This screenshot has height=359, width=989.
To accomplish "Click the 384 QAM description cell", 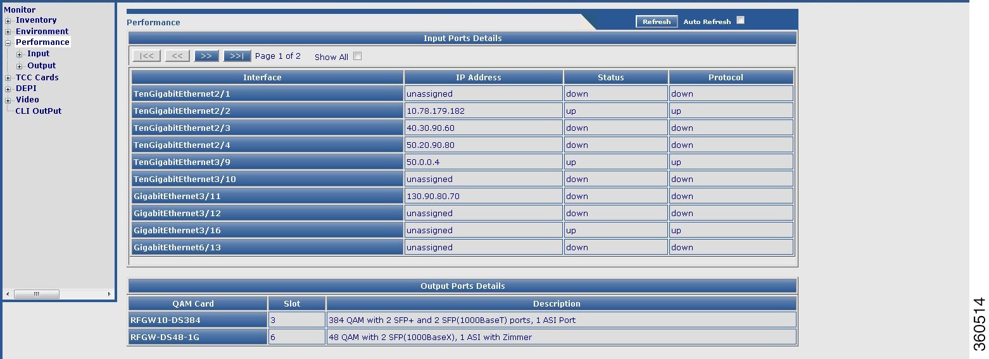I will point(561,320).
